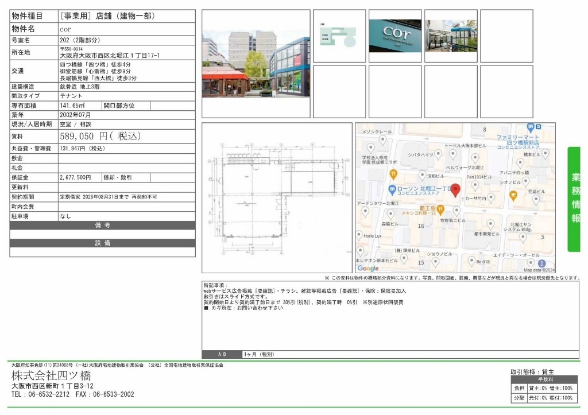Select the property name cor
Screen dimensions: 588x415
pyautogui.click(x=65, y=29)
